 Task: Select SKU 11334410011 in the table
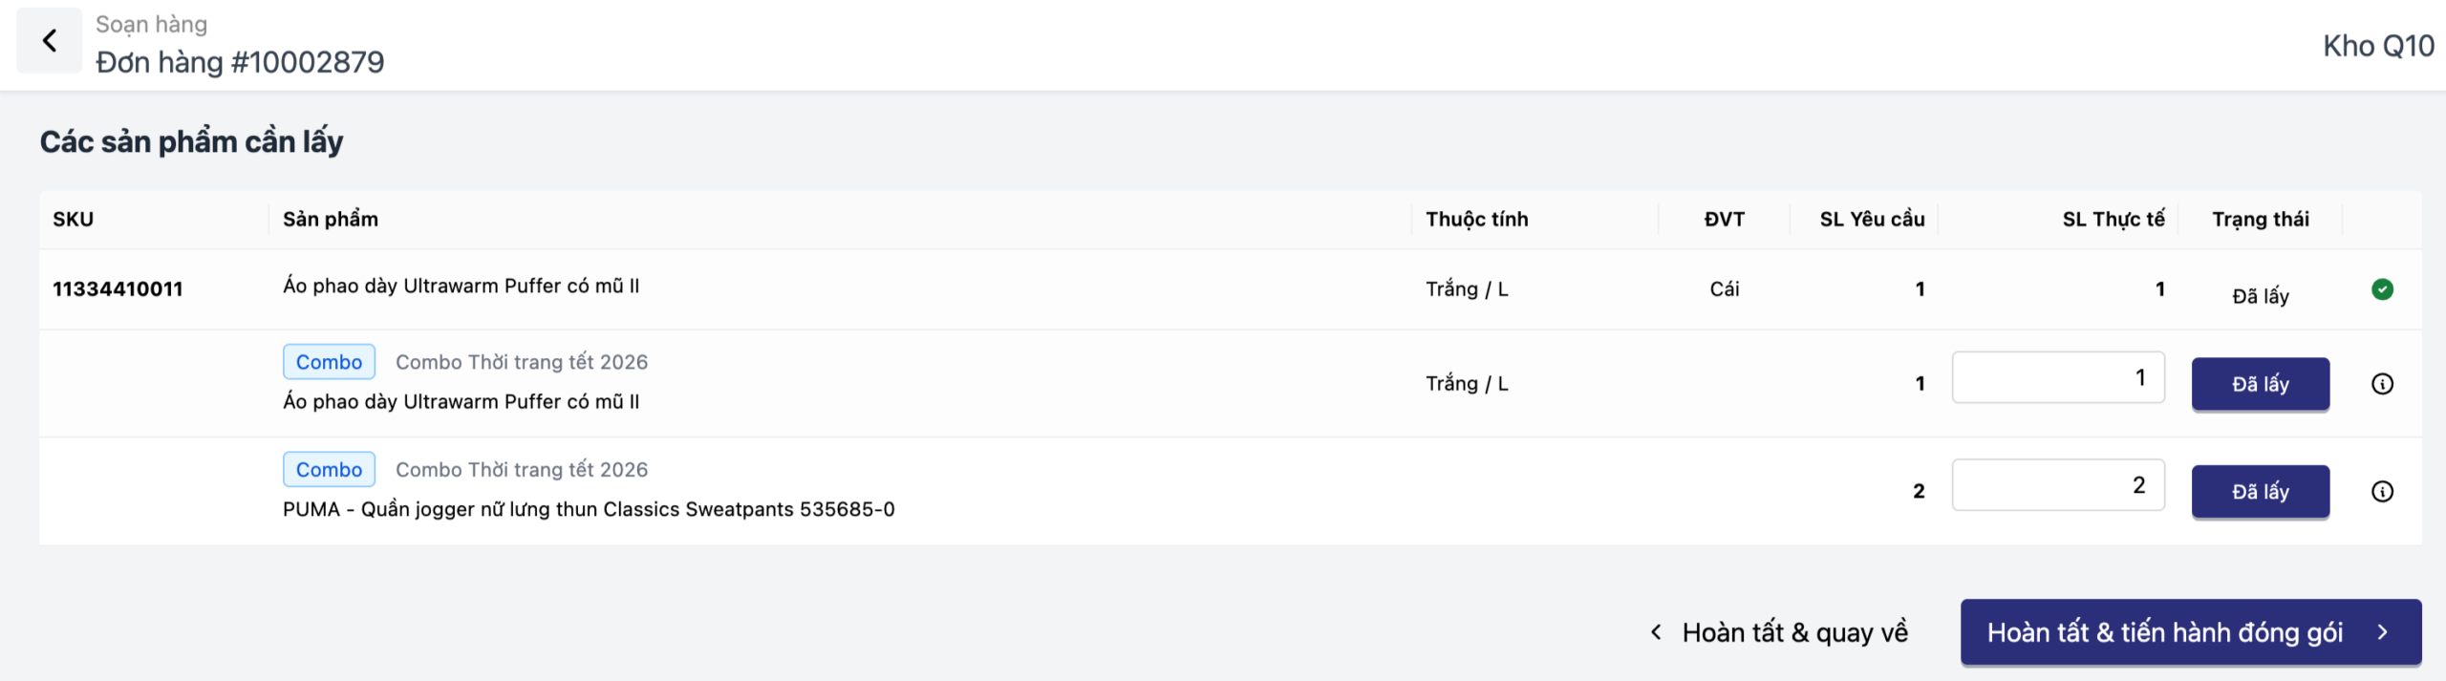(x=118, y=289)
